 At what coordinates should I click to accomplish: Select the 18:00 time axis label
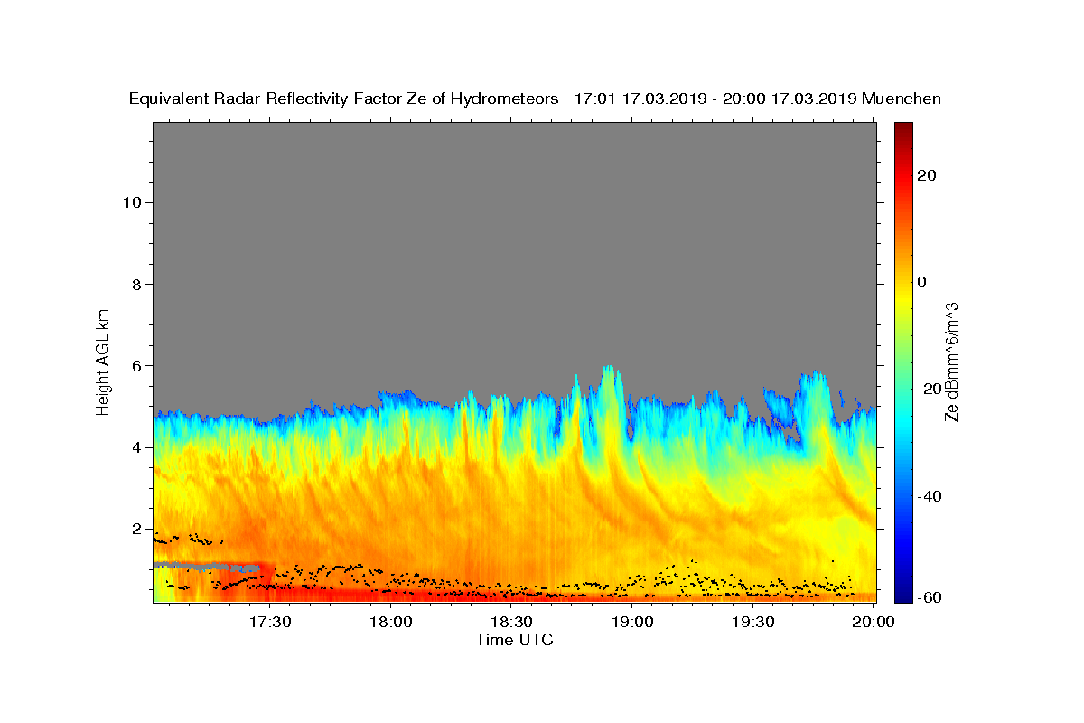coord(391,623)
